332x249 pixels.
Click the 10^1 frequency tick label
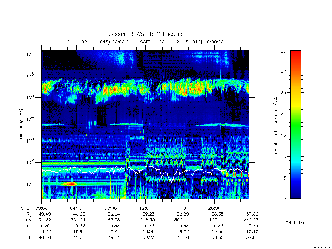(31, 184)
